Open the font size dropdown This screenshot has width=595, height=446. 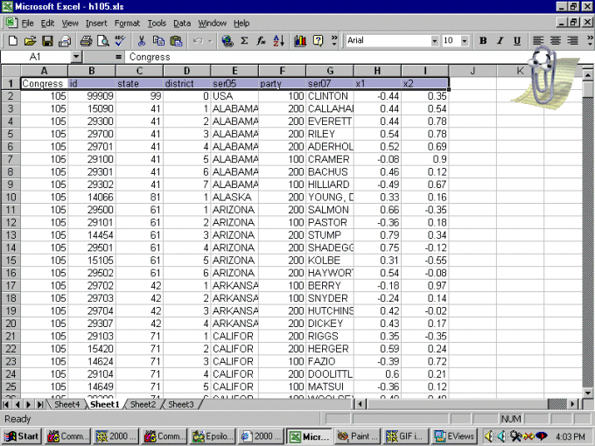pos(464,41)
